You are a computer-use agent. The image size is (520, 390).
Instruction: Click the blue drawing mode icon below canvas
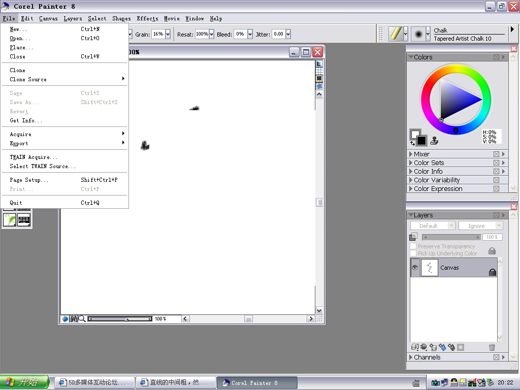(x=65, y=319)
